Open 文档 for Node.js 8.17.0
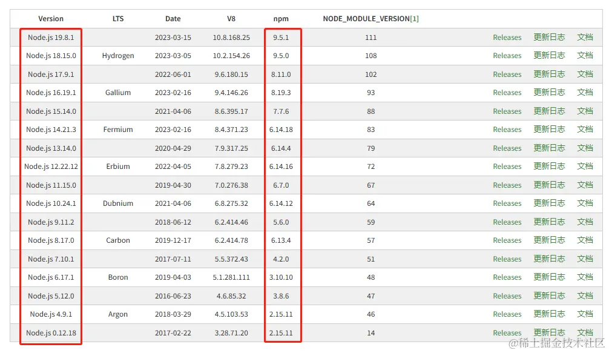The image size is (609, 353). (x=585, y=240)
